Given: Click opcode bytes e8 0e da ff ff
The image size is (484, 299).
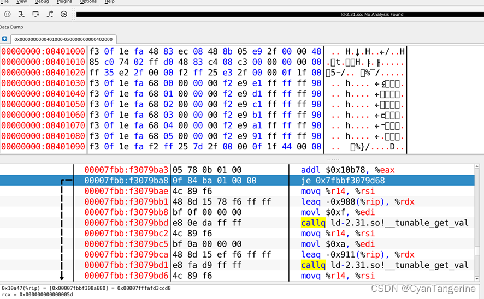Looking at the screenshot, I should pyautogui.click(x=207, y=223).
